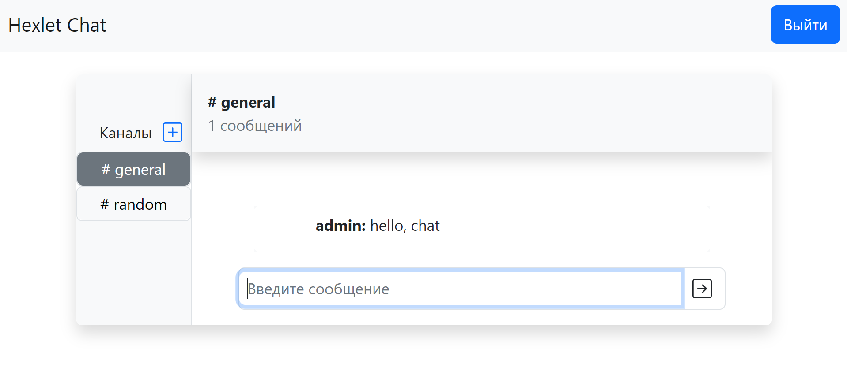Click the bold # general chat header
This screenshot has height=386, width=847.
coord(242,102)
